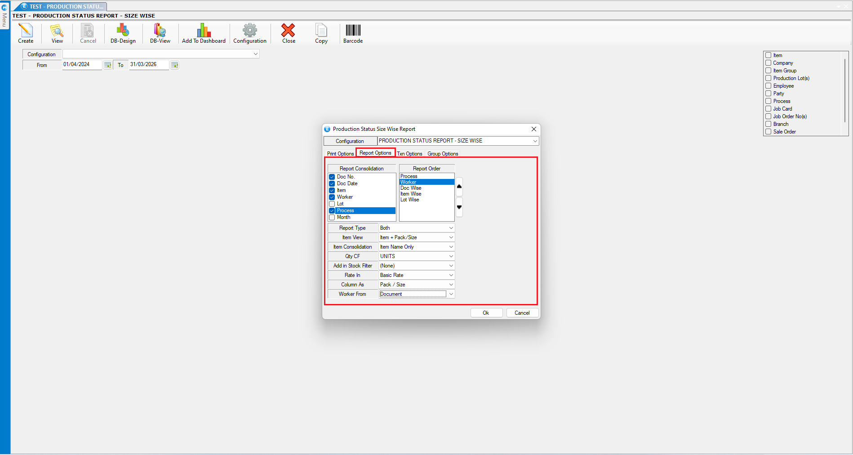Open the Configuration gear icon
The width and height of the screenshot is (853, 455).
(249, 31)
